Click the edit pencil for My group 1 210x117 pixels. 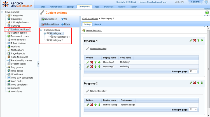191,40
